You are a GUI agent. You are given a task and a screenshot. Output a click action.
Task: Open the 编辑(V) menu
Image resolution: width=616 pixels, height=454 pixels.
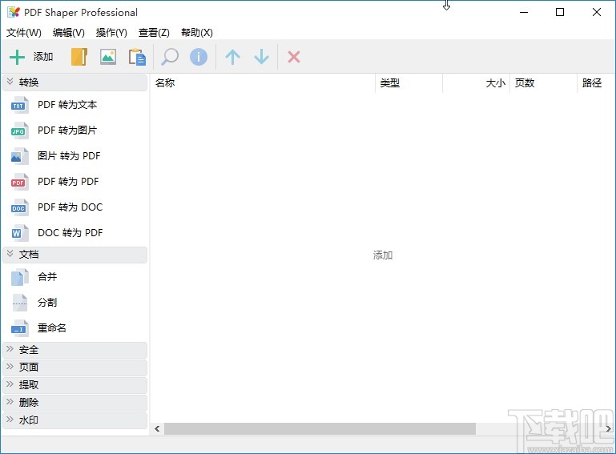pos(69,33)
